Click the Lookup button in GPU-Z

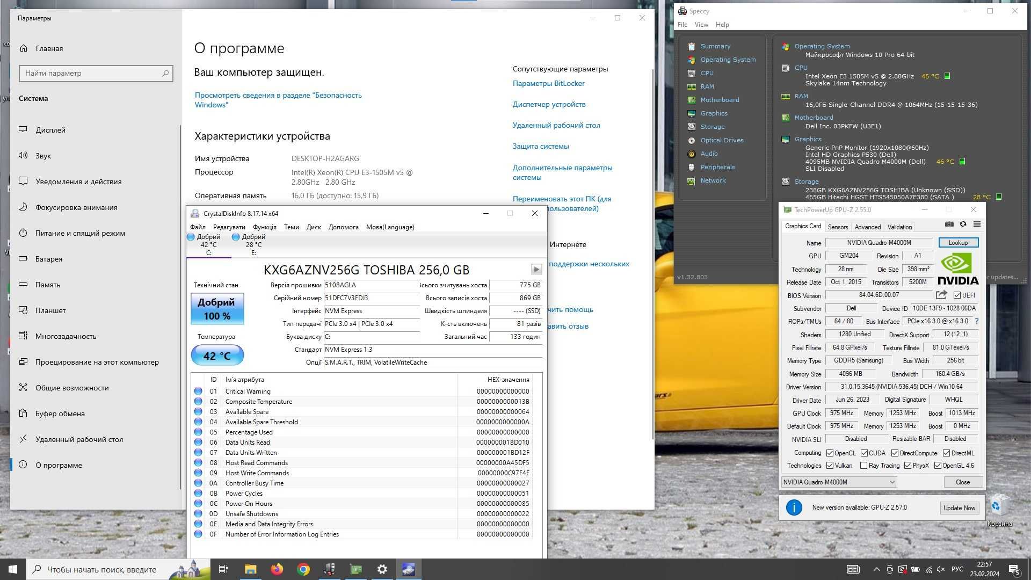pos(958,243)
